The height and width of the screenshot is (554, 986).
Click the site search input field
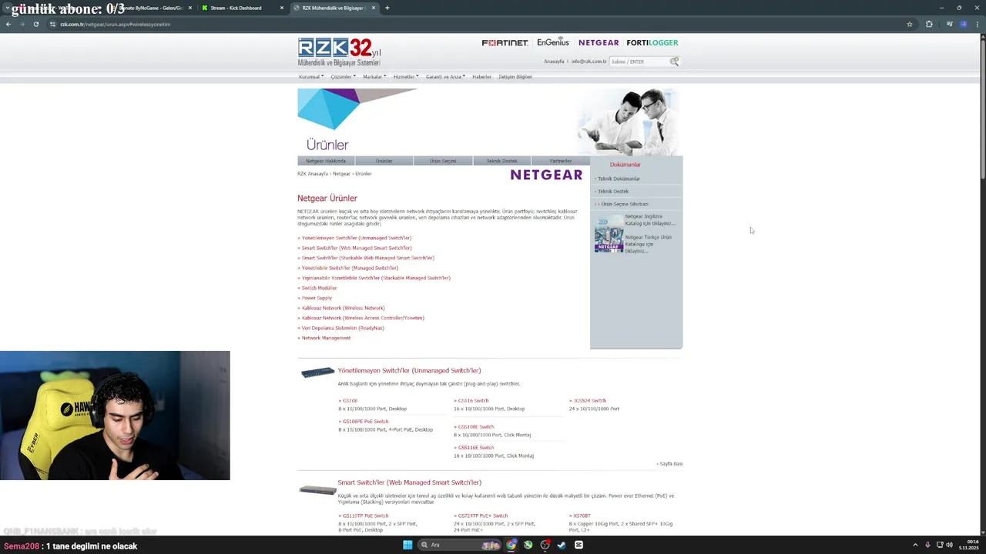click(x=639, y=62)
